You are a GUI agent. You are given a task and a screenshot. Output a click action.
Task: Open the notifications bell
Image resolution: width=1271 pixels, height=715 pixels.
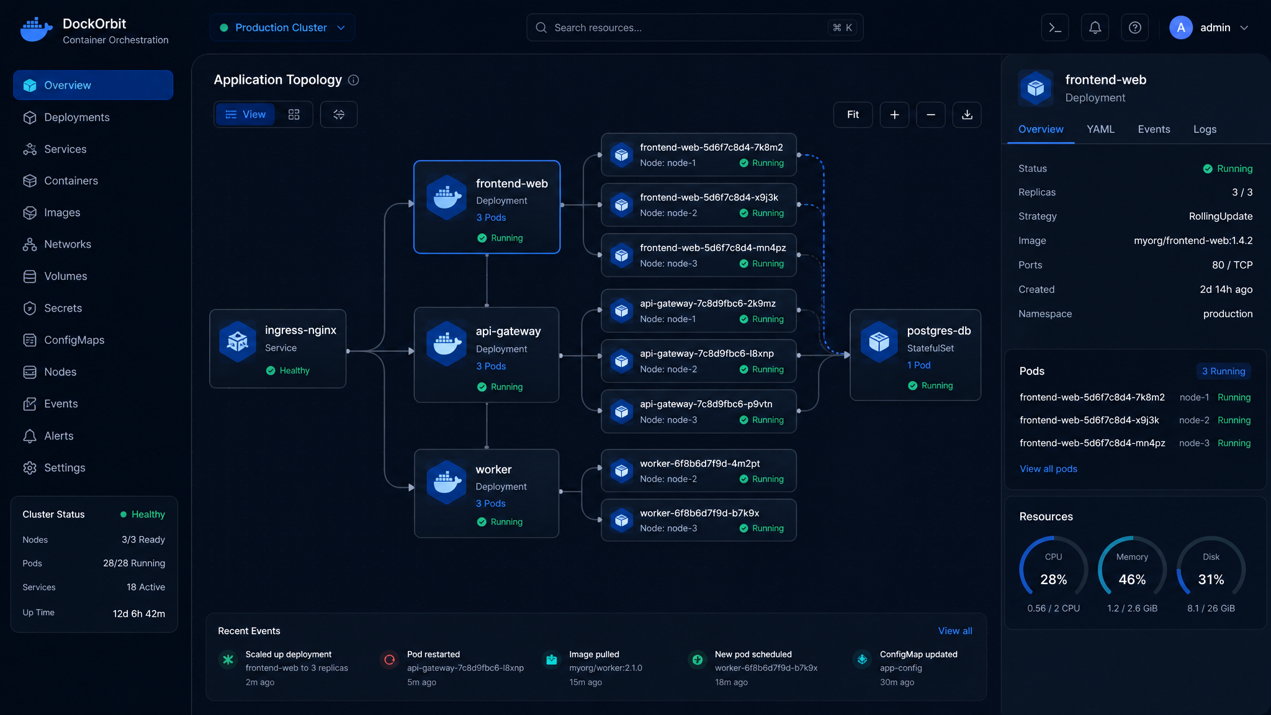click(x=1095, y=27)
